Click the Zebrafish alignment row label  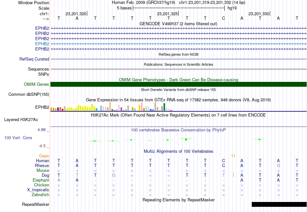40,195
